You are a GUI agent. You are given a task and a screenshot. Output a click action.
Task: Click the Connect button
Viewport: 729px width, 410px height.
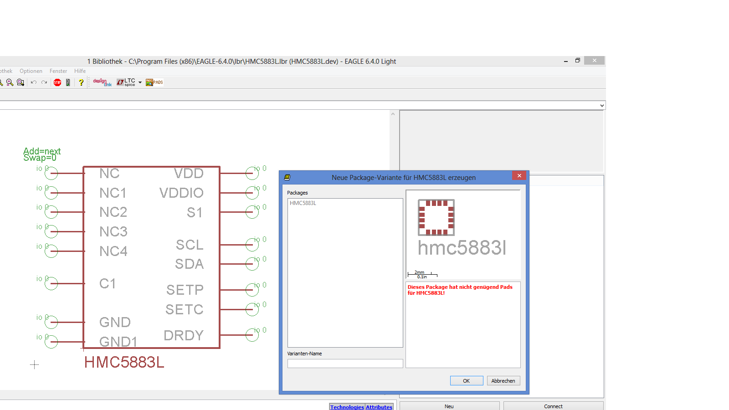click(553, 406)
